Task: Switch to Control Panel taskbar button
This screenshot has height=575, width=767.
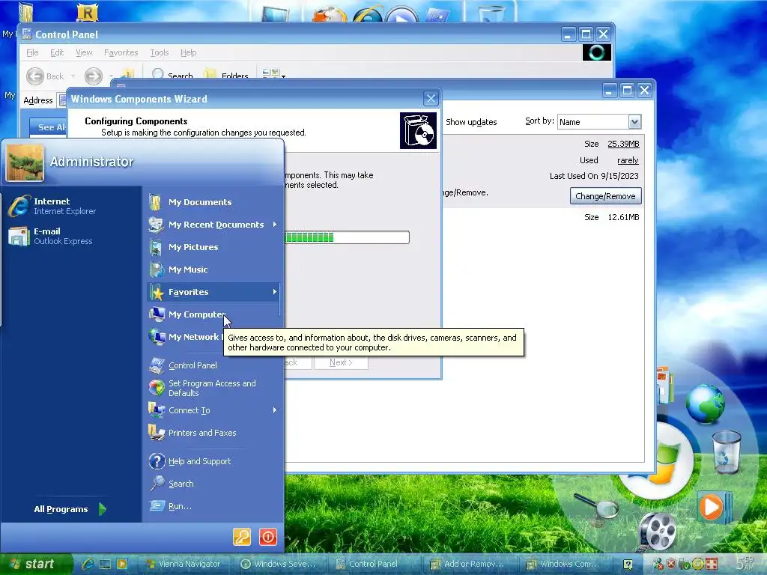Action: coord(374,564)
